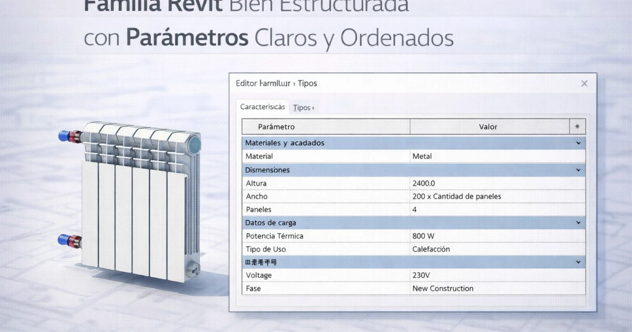Collapse the bottom section containing Voltage
632x332 pixels.
(578, 262)
